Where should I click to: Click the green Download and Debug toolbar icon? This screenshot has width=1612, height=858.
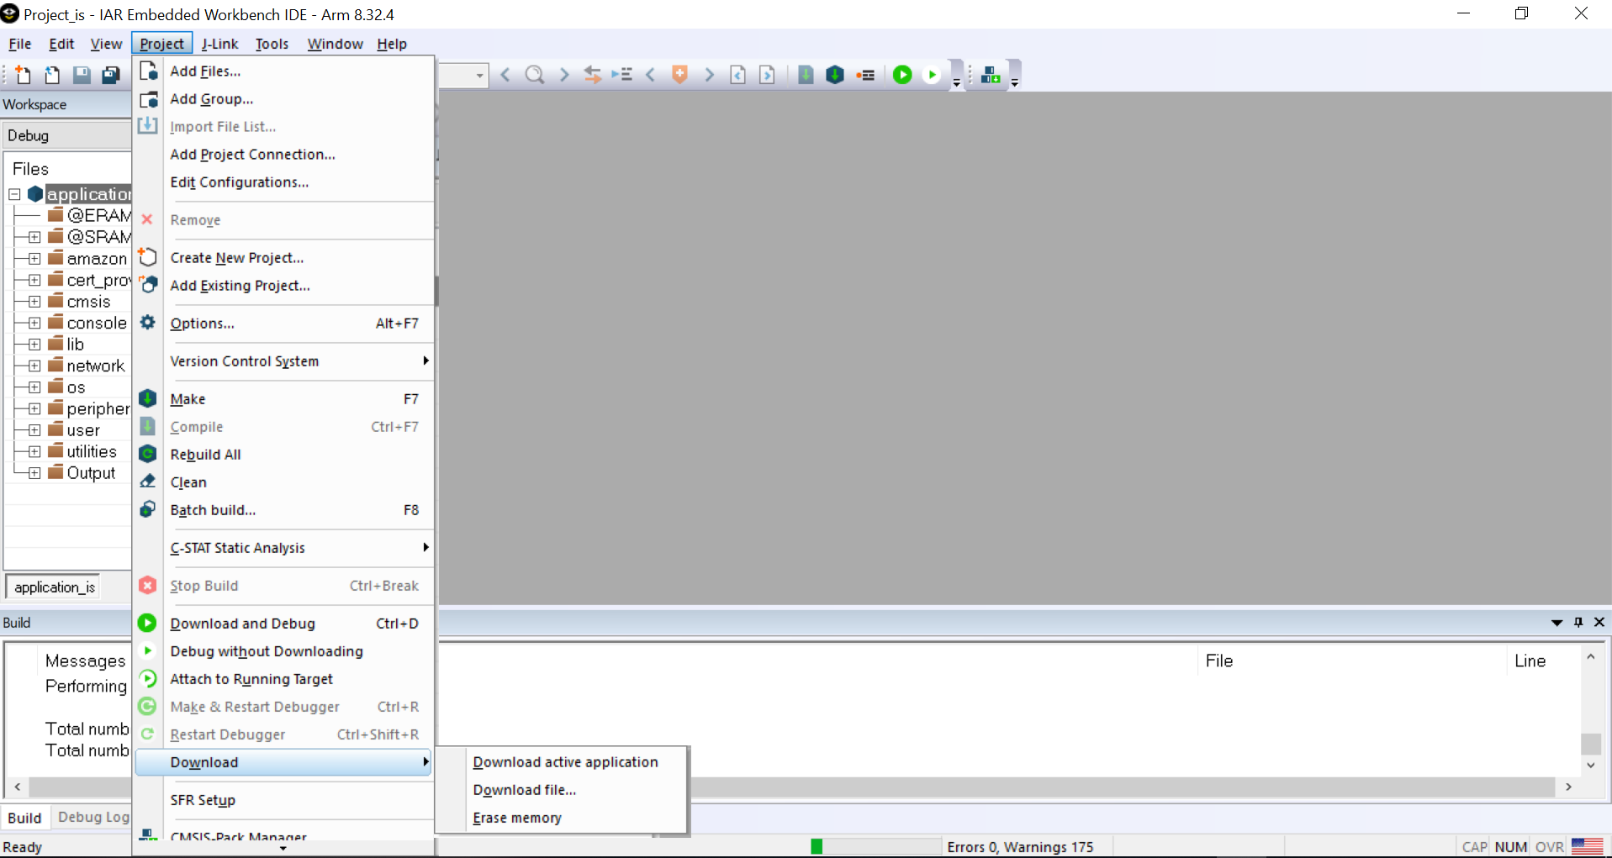pos(902,75)
